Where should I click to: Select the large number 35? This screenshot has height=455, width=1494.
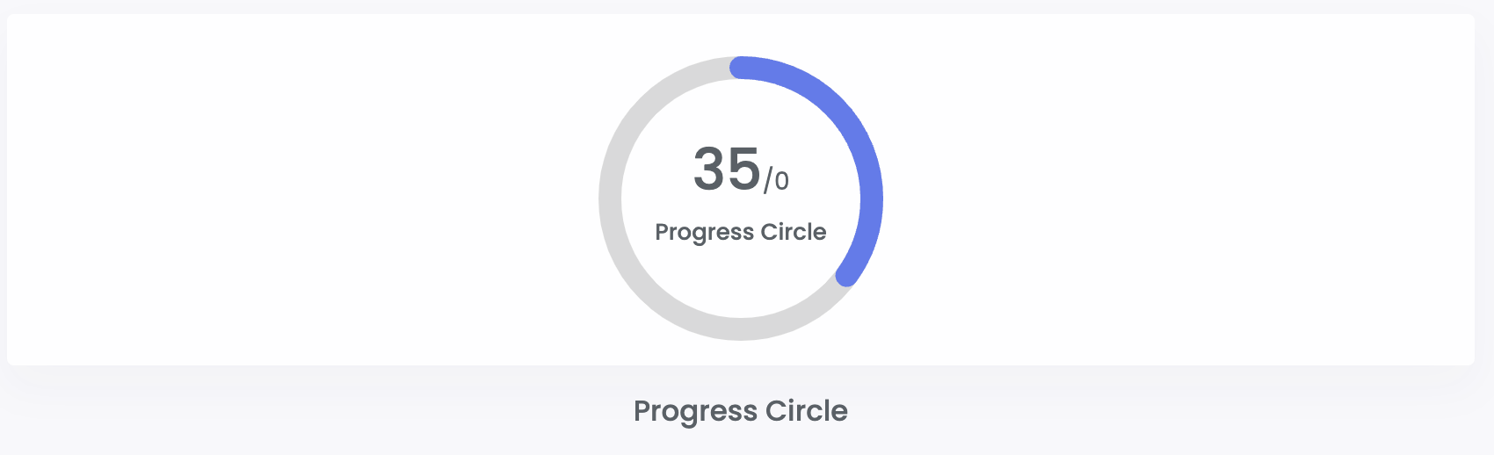(727, 169)
